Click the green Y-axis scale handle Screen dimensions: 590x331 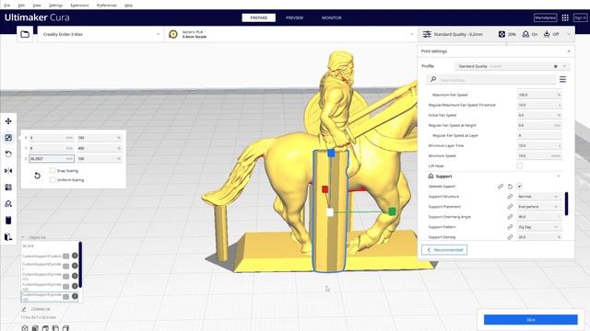392,211
